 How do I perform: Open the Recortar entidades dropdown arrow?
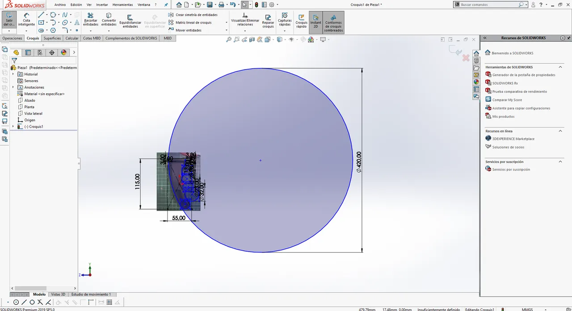[x=90, y=31]
